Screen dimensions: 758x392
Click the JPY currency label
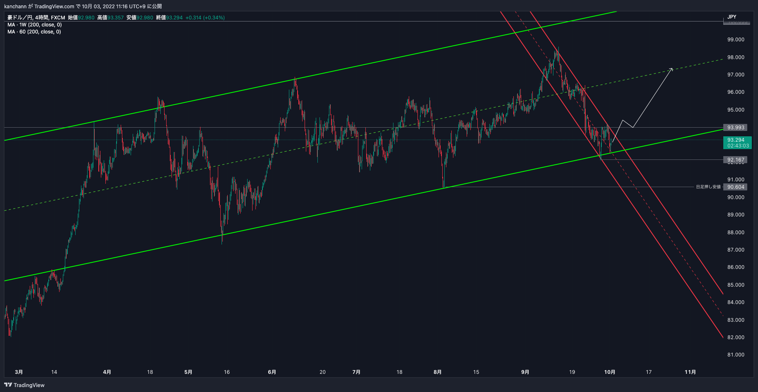coord(732,17)
